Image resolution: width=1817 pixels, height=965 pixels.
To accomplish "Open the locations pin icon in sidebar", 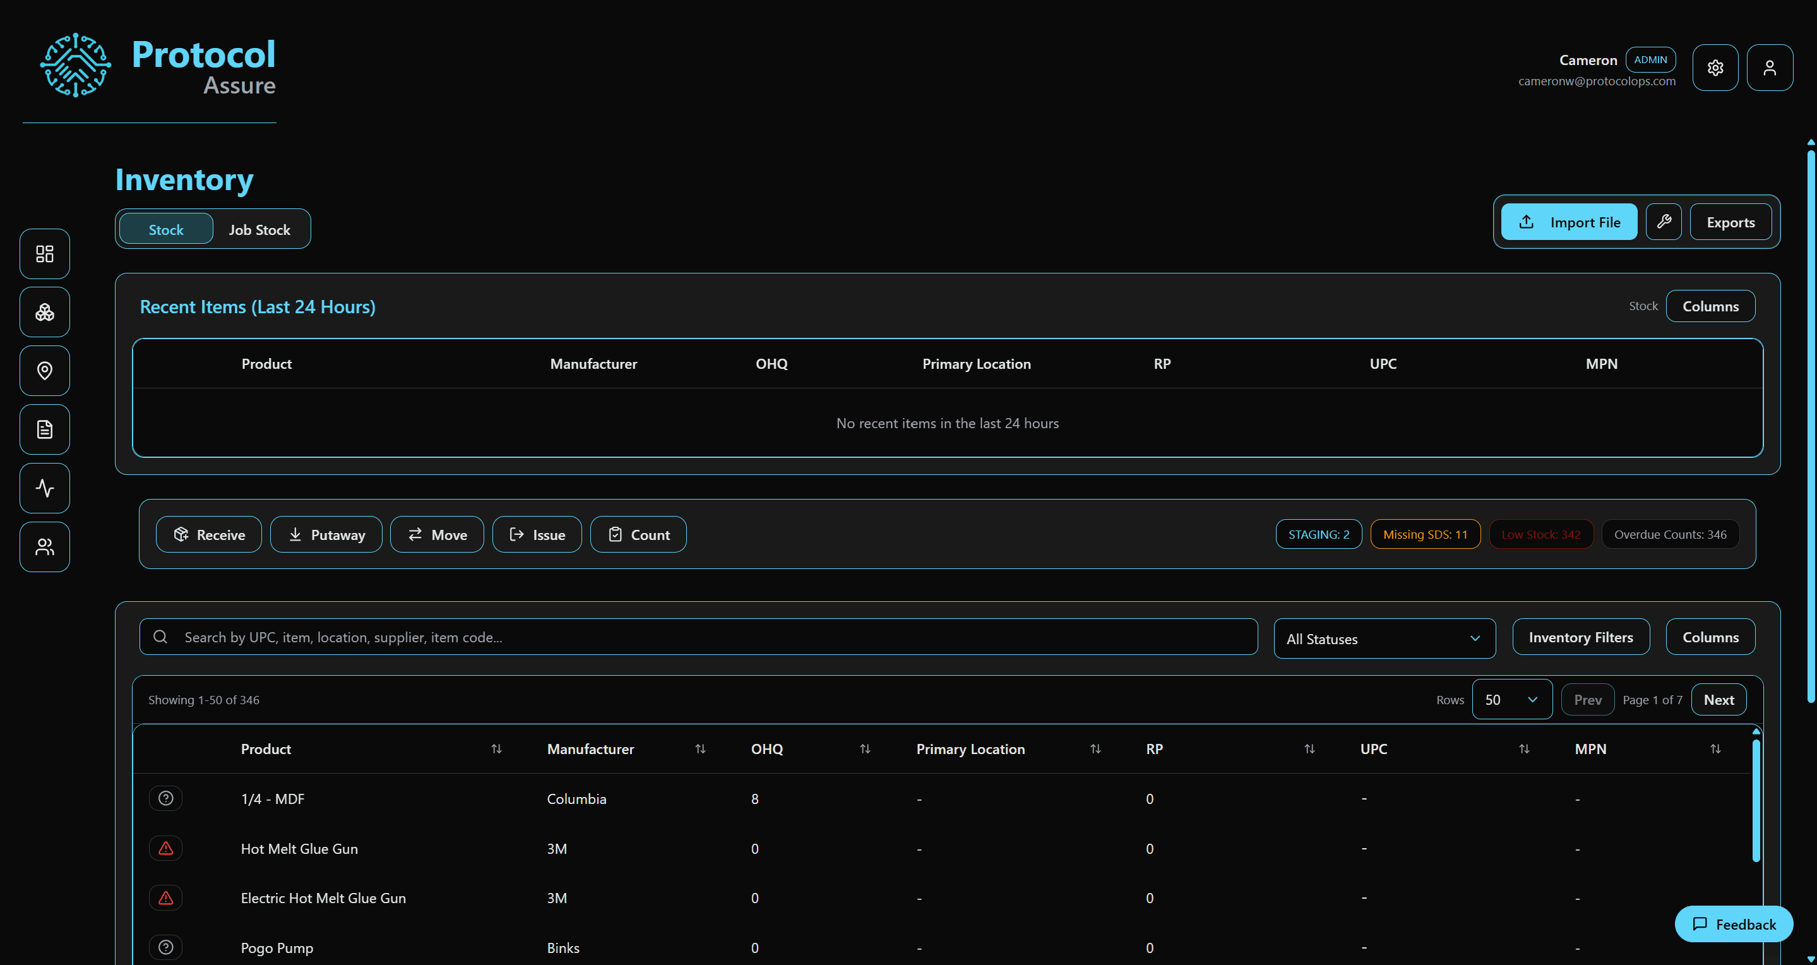I will tap(44, 370).
